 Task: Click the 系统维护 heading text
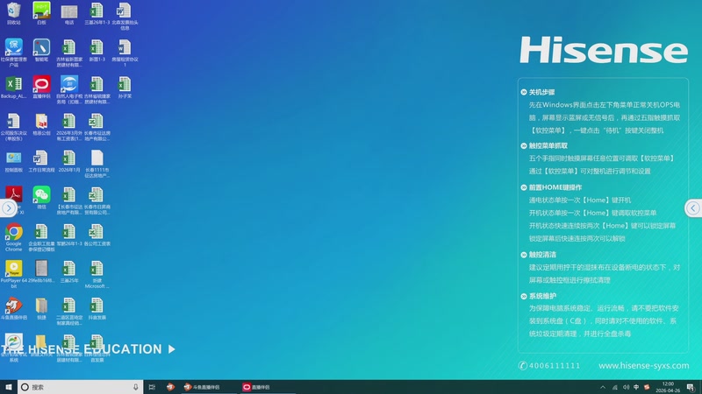coord(542,296)
